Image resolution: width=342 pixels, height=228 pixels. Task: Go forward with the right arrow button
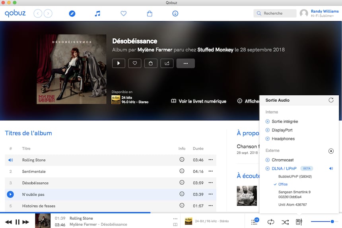(x=48, y=14)
